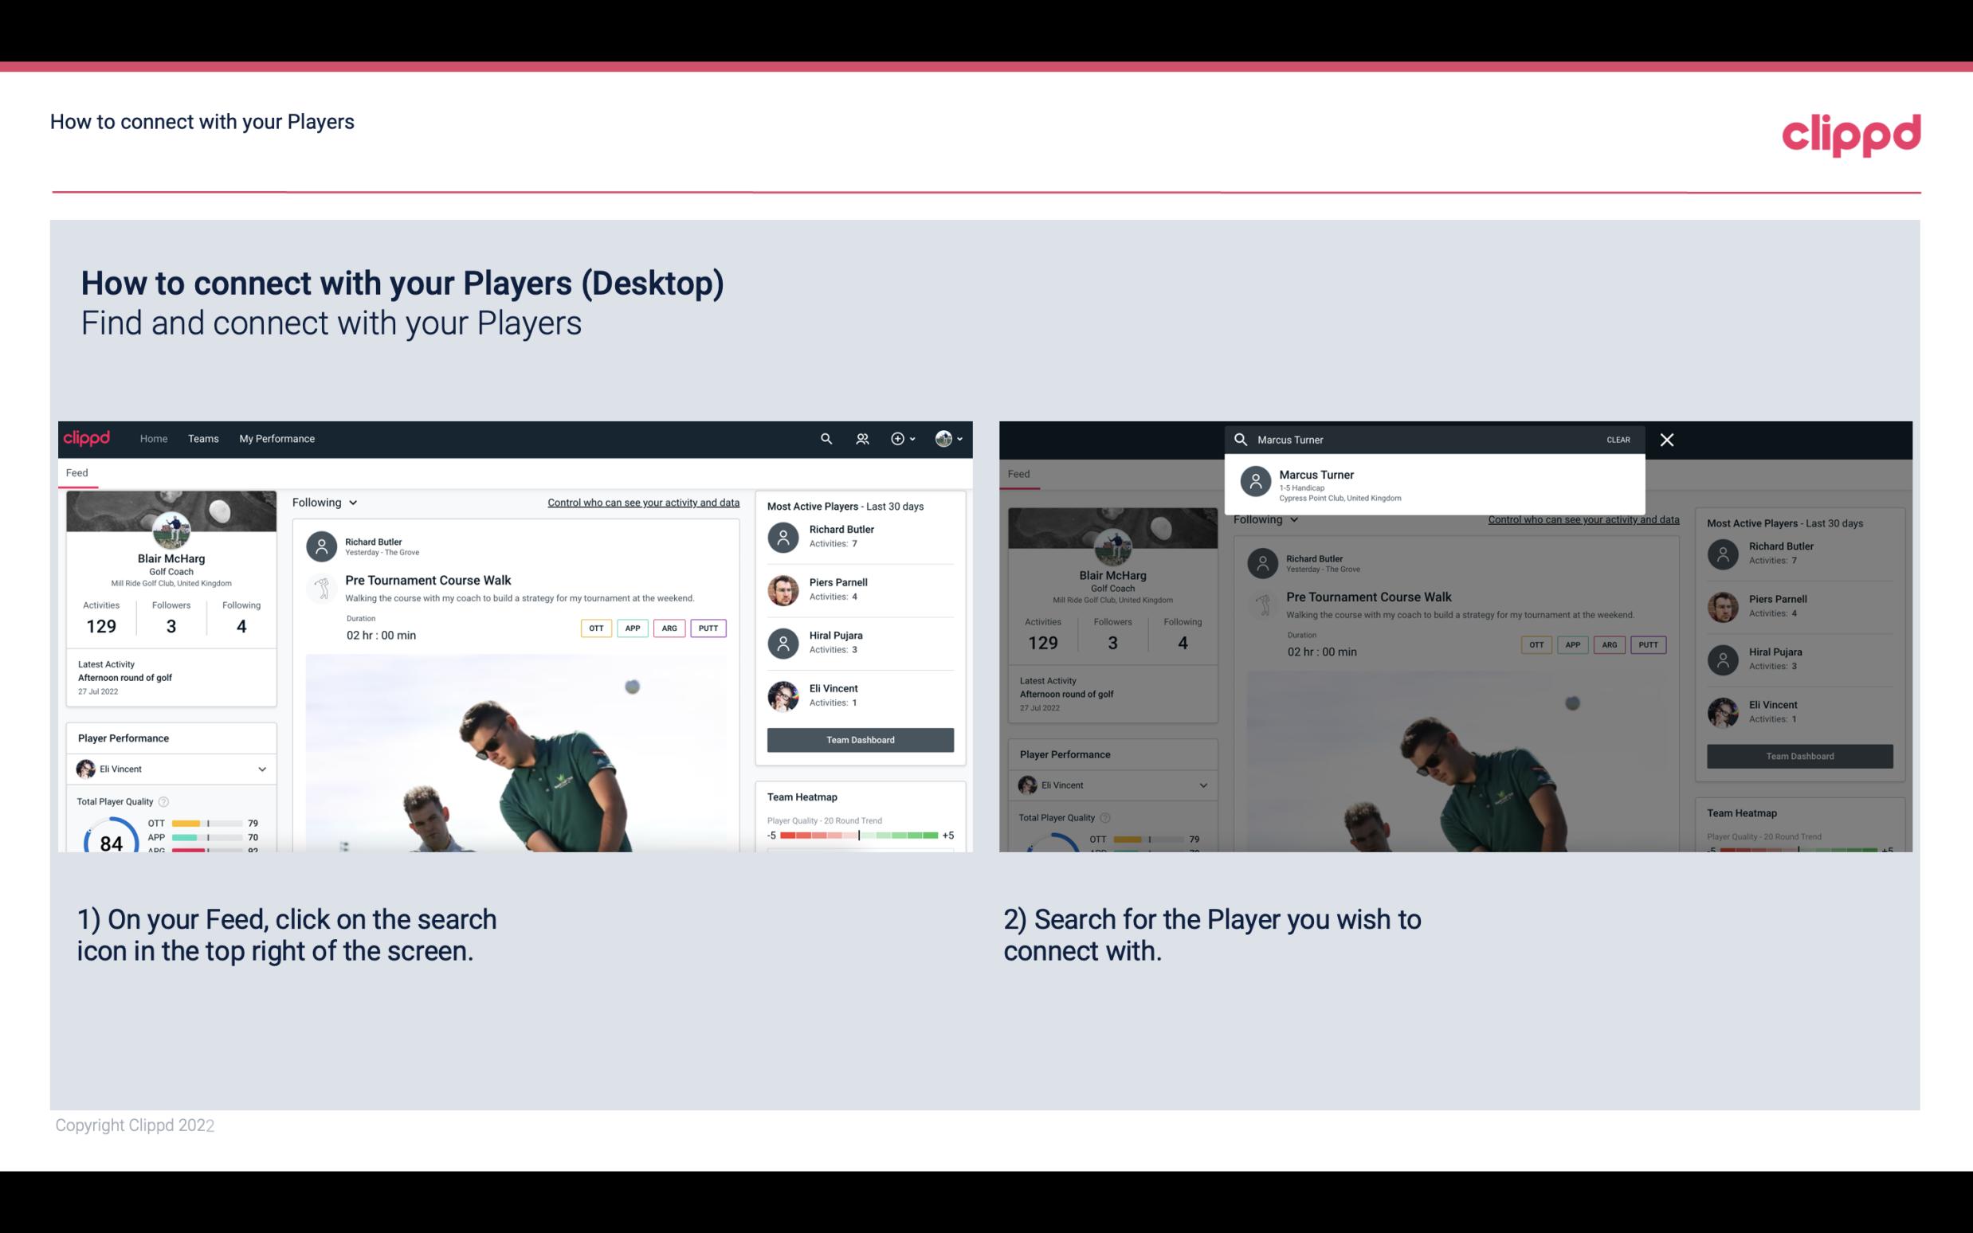Image resolution: width=1973 pixels, height=1233 pixels.
Task: Toggle OTT performance filter tag
Action: [592, 626]
